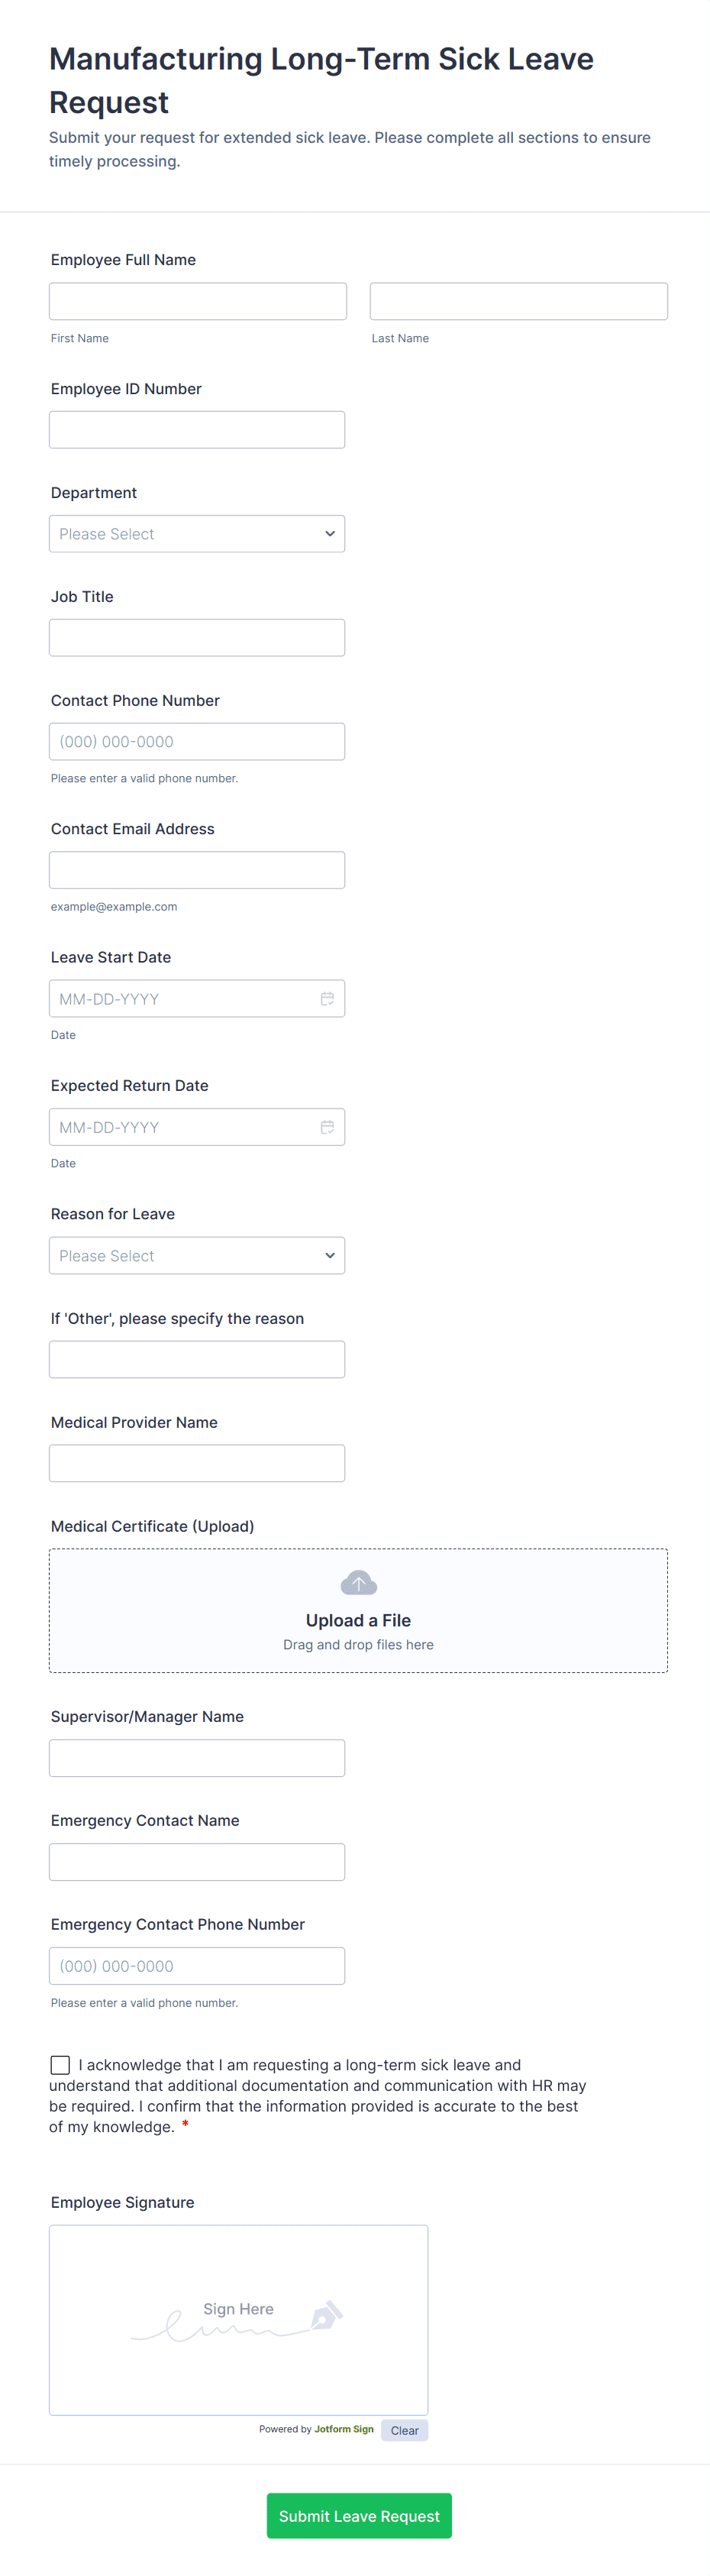Open the Reason for Leave dropdown
Screen dimensions: 710x2576
pyautogui.click(x=197, y=1255)
